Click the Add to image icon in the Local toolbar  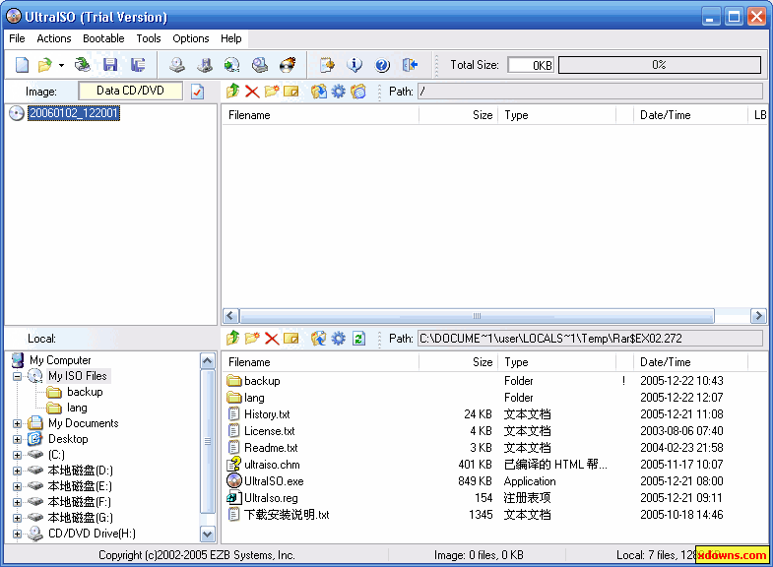coord(318,339)
